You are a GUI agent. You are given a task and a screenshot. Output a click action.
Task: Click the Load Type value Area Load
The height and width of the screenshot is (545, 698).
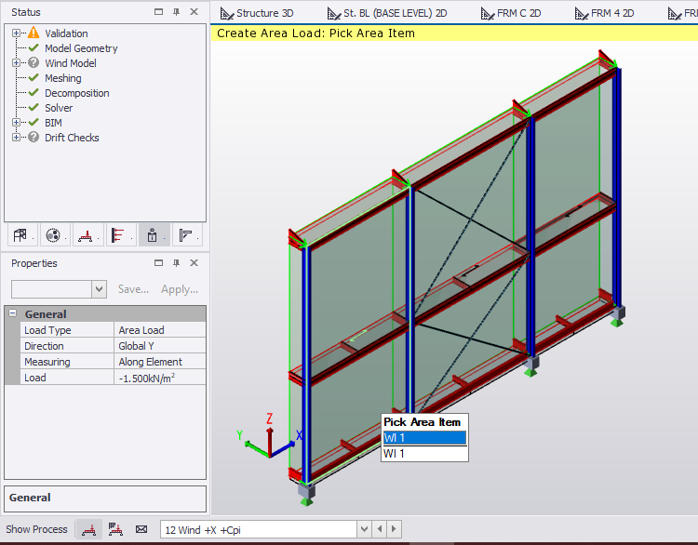tap(160, 329)
